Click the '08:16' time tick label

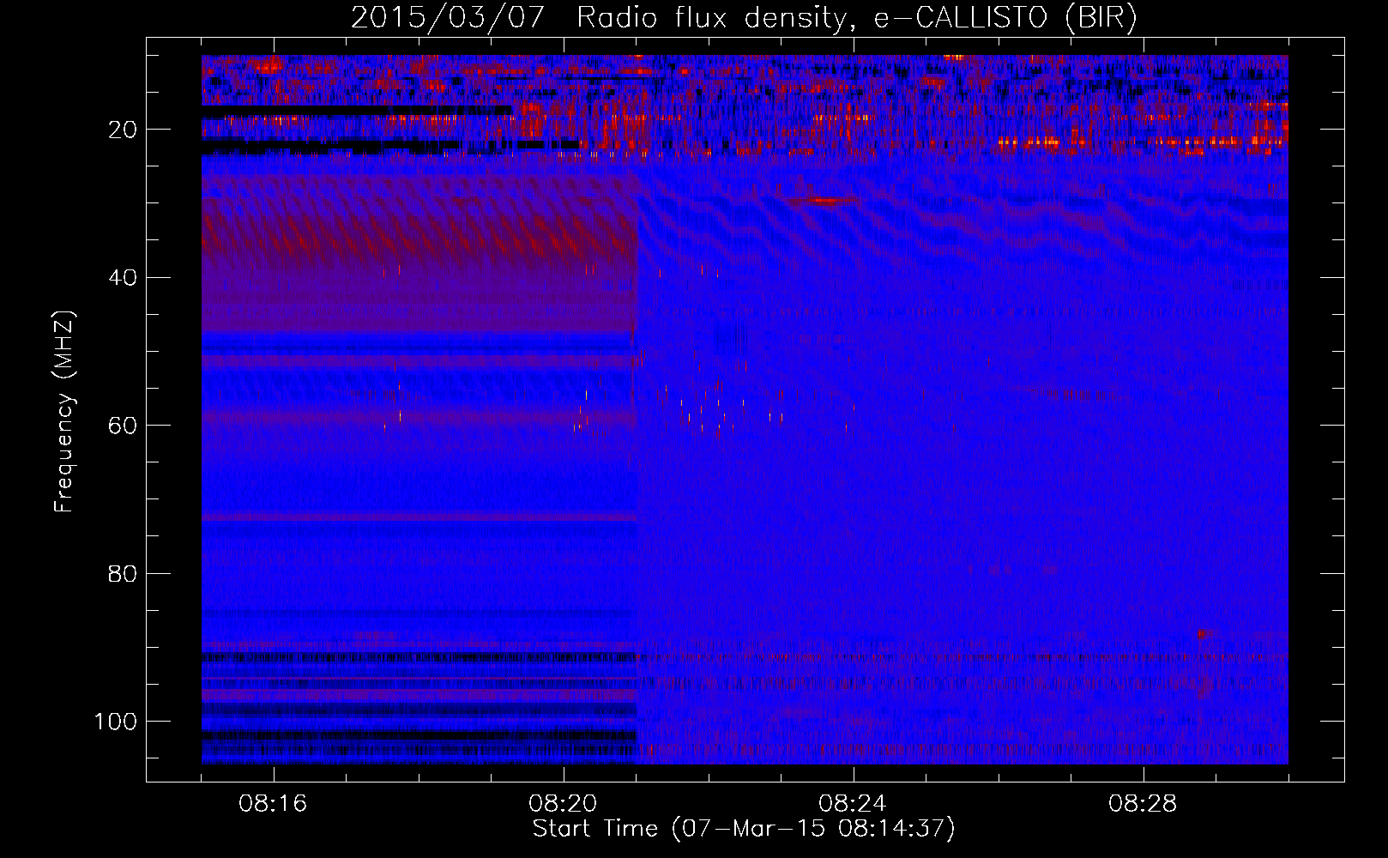coord(274,804)
